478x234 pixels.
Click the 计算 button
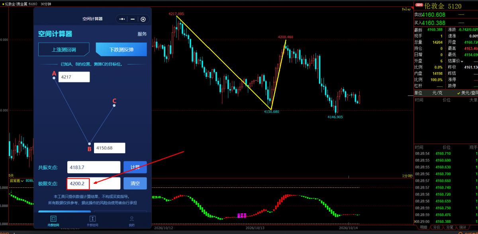pos(135,167)
